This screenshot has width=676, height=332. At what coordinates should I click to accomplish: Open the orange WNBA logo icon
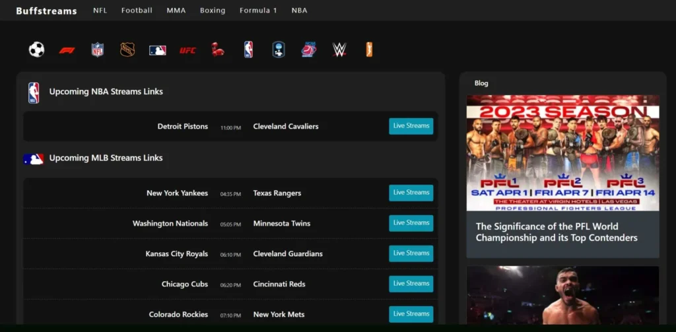(x=369, y=50)
